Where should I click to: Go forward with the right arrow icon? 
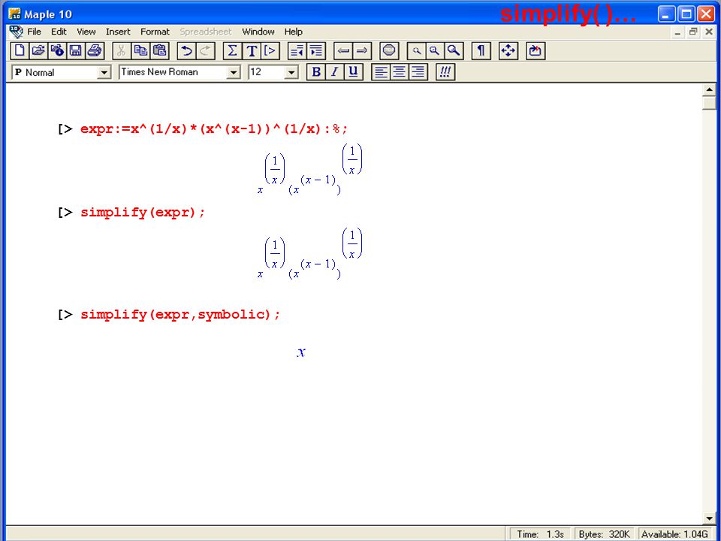pyautogui.click(x=362, y=50)
